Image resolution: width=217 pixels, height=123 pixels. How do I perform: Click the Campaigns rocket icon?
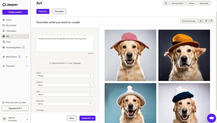pyautogui.click(x=4, y=31)
